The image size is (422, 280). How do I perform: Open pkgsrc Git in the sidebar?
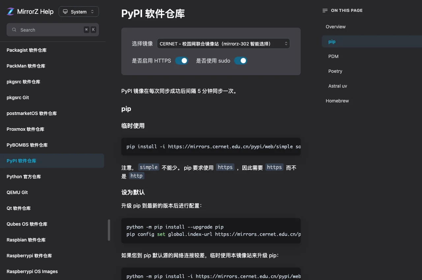18,98
